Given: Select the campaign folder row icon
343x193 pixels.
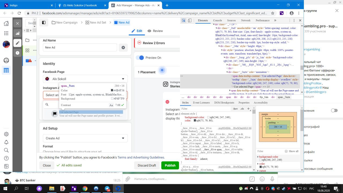Looking at the screenshot, I should [x=27, y=40].
